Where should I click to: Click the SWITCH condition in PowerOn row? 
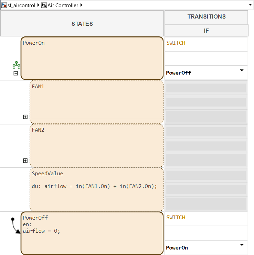point(176,43)
